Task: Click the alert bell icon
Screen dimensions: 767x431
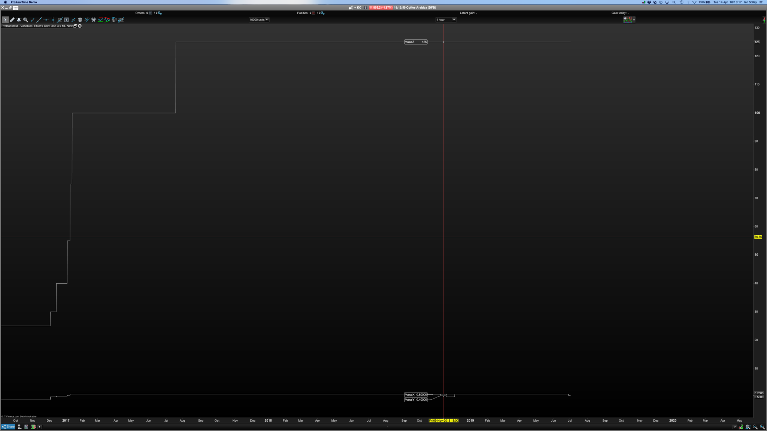Action: tap(19, 20)
